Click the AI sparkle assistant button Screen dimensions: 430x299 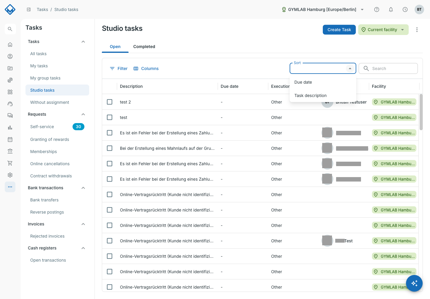414,283
